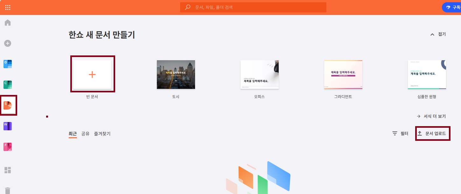
Task: Click the grid icon near the sidebar bottom
Action: (x=7, y=170)
